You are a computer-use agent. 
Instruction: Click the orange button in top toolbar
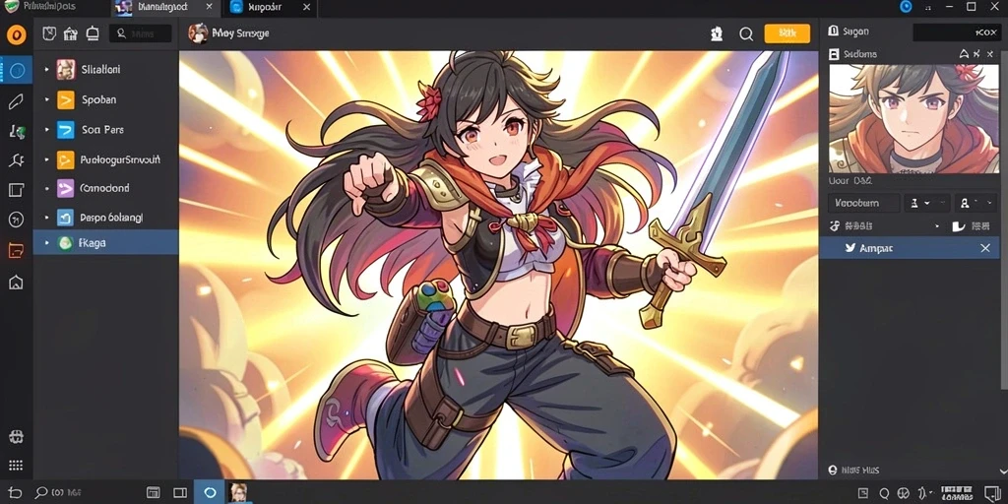(x=787, y=33)
